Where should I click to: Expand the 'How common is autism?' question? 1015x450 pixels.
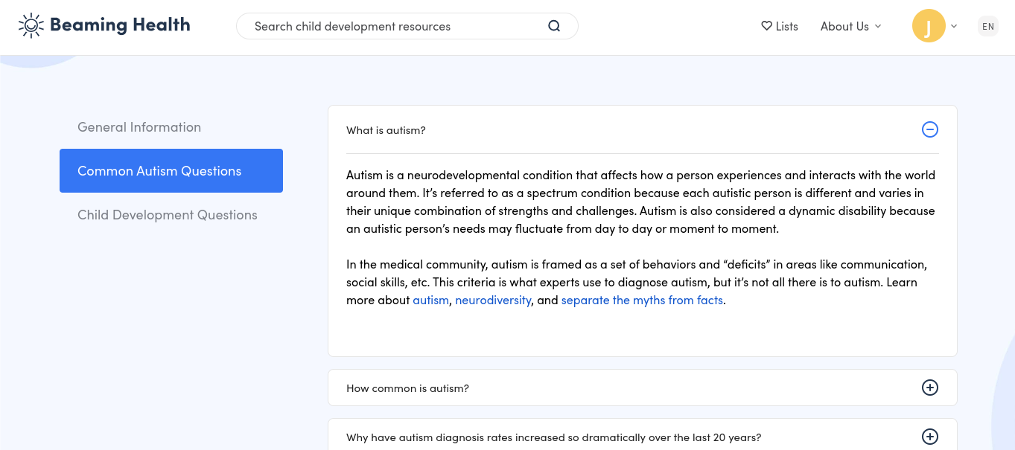[407, 388]
